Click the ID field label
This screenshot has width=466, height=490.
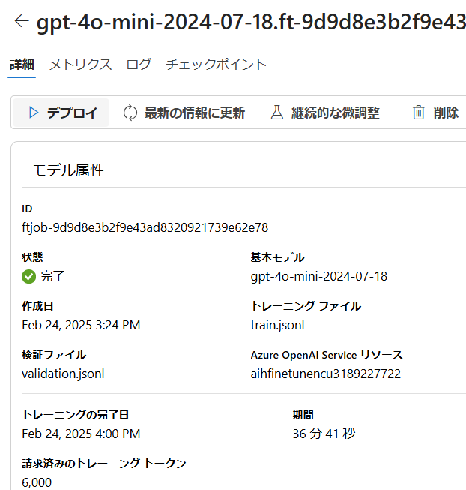[x=27, y=209]
